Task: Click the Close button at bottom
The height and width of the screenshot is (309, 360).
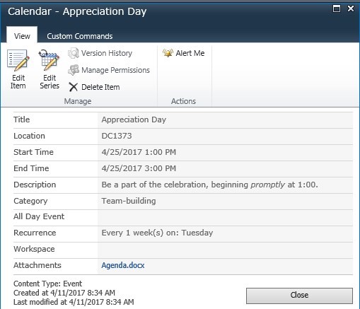Action: click(x=299, y=296)
